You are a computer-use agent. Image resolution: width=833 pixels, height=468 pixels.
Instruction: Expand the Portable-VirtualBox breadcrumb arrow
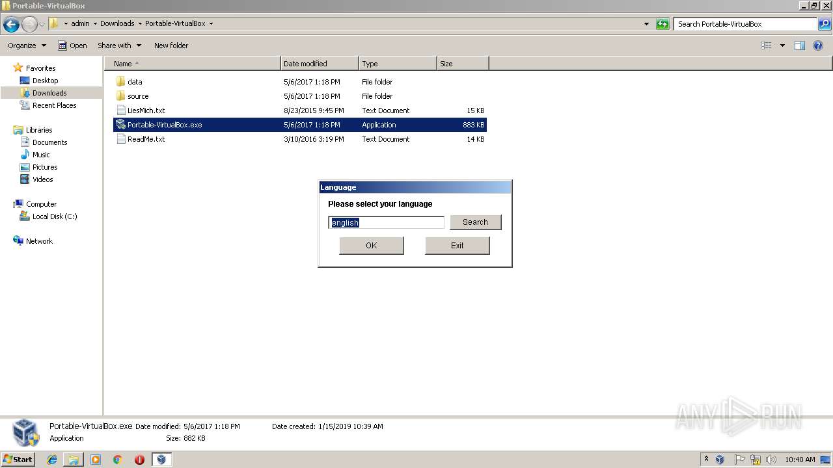[211, 23]
